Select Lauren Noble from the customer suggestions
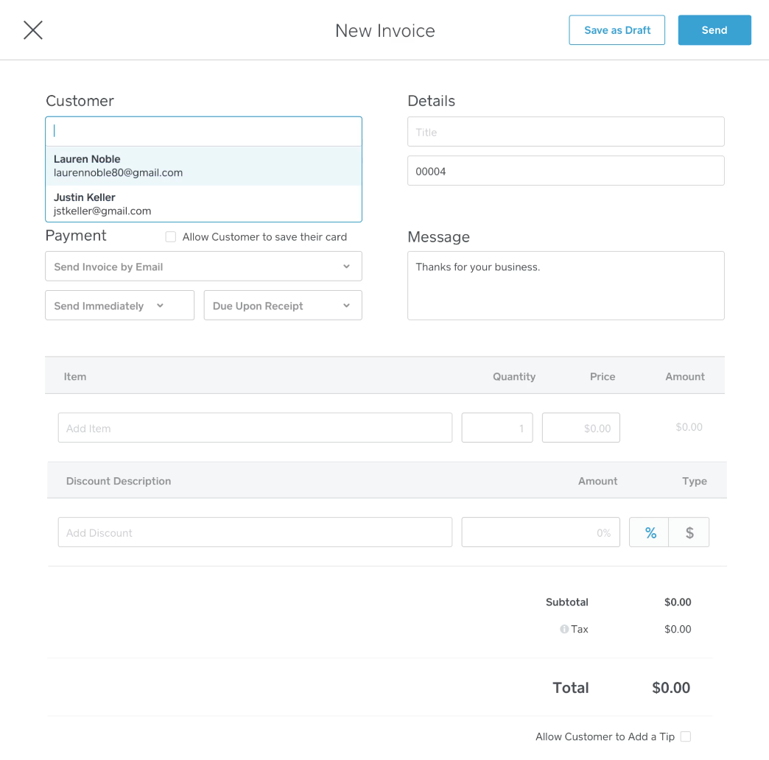Viewport: 769px width, 760px height. click(x=203, y=165)
